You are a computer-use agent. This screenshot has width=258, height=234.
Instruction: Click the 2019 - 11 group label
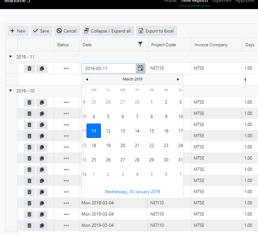pyautogui.click(x=25, y=57)
